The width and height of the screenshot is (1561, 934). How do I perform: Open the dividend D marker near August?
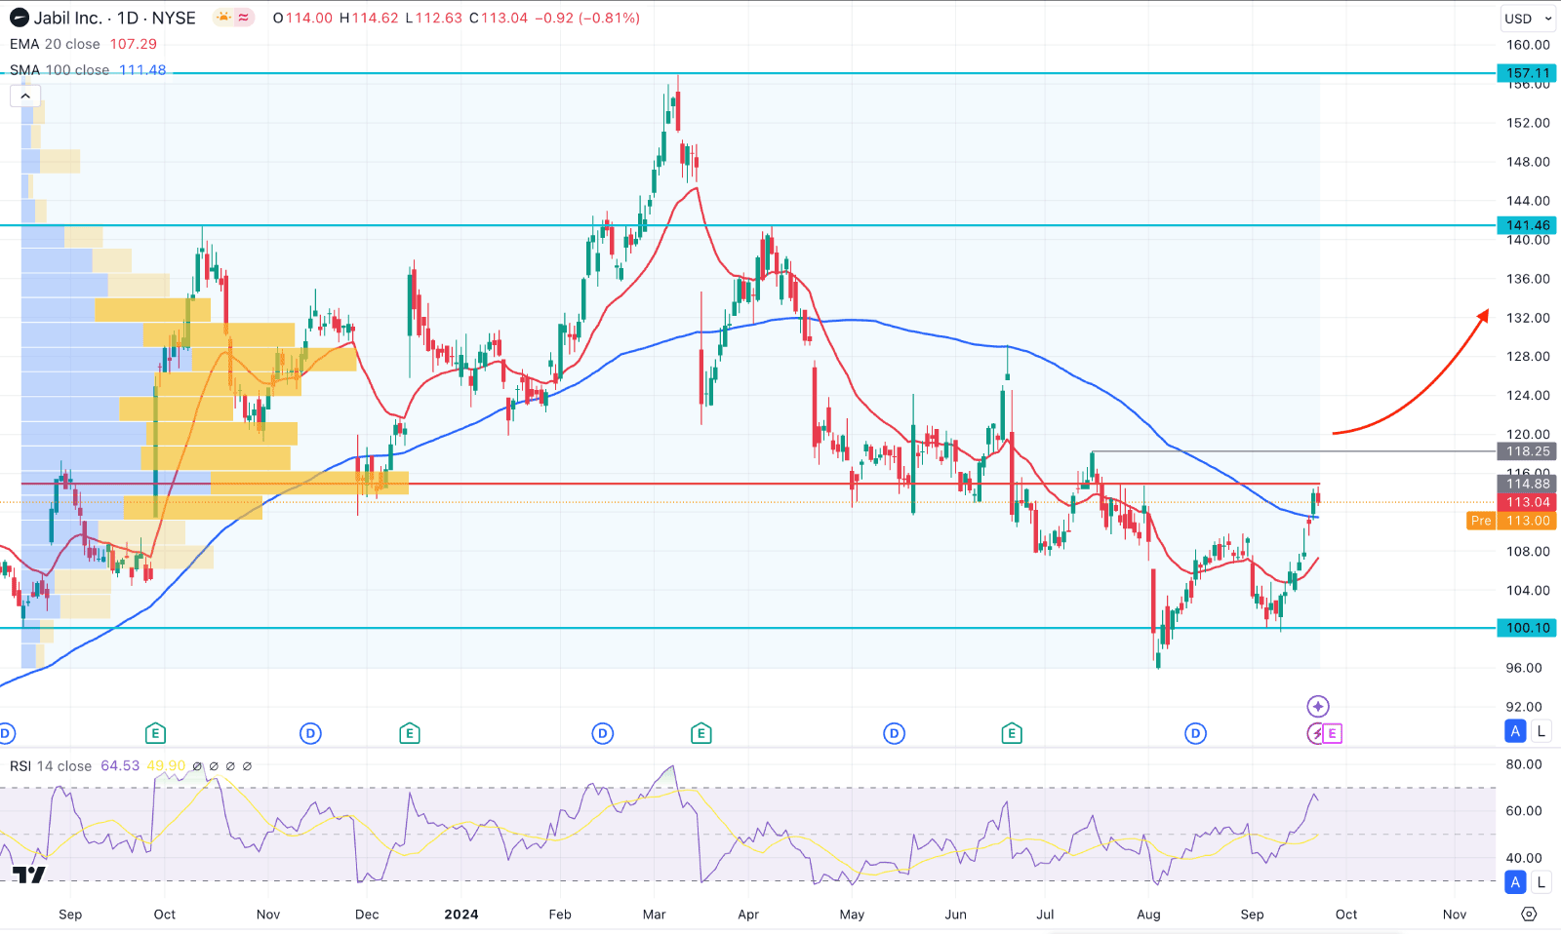tap(1196, 733)
